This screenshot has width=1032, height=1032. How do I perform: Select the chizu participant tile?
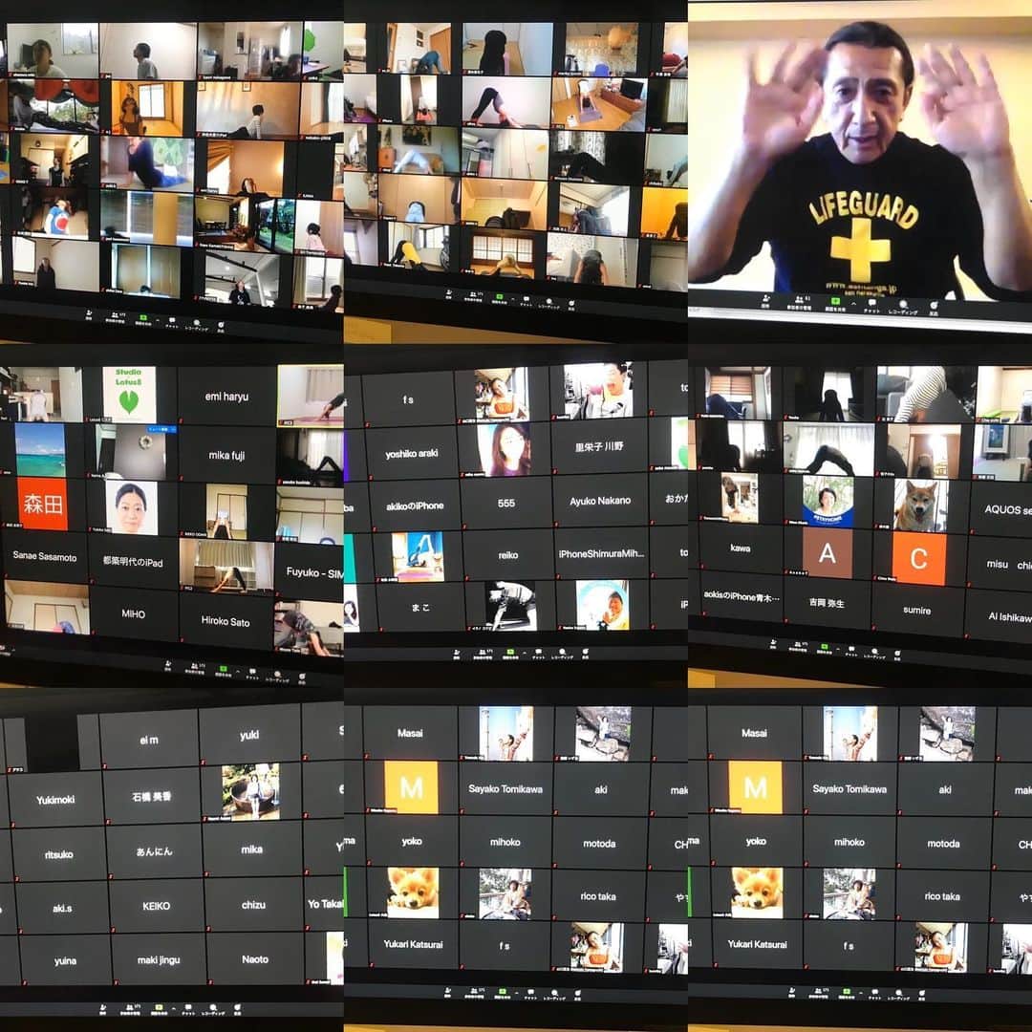253,904
